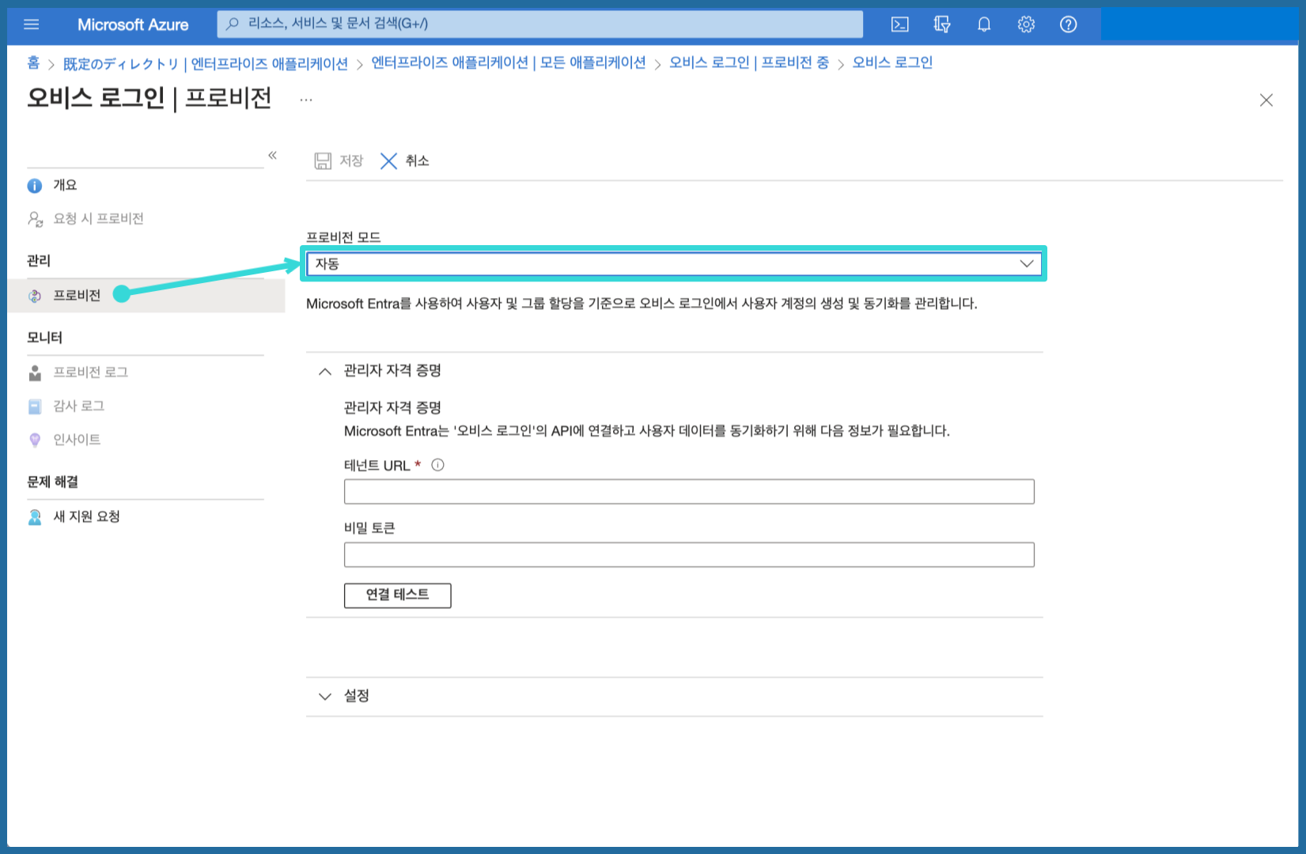
Task: Open the notifications bell
Action: point(984,25)
